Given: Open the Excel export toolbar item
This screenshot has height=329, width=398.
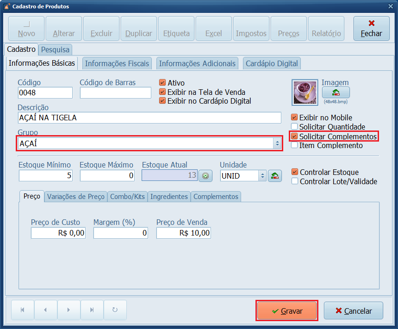Looking at the screenshot, I should click(x=213, y=28).
